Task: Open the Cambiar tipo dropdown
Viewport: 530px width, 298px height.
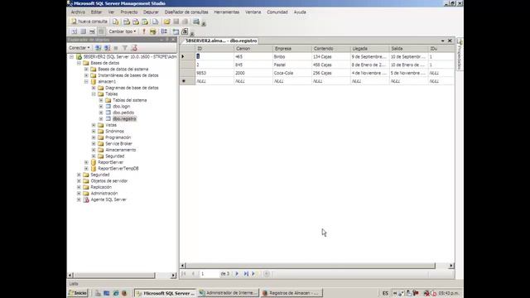Action: tap(123, 31)
